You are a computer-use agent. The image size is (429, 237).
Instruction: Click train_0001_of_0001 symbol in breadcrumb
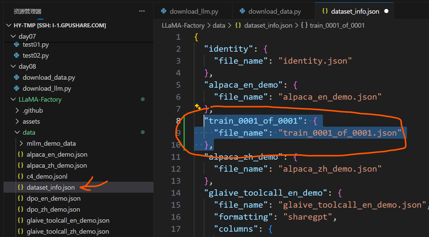point(337,25)
